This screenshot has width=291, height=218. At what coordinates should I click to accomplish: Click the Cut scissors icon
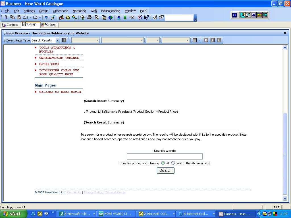(x=6, y=18)
